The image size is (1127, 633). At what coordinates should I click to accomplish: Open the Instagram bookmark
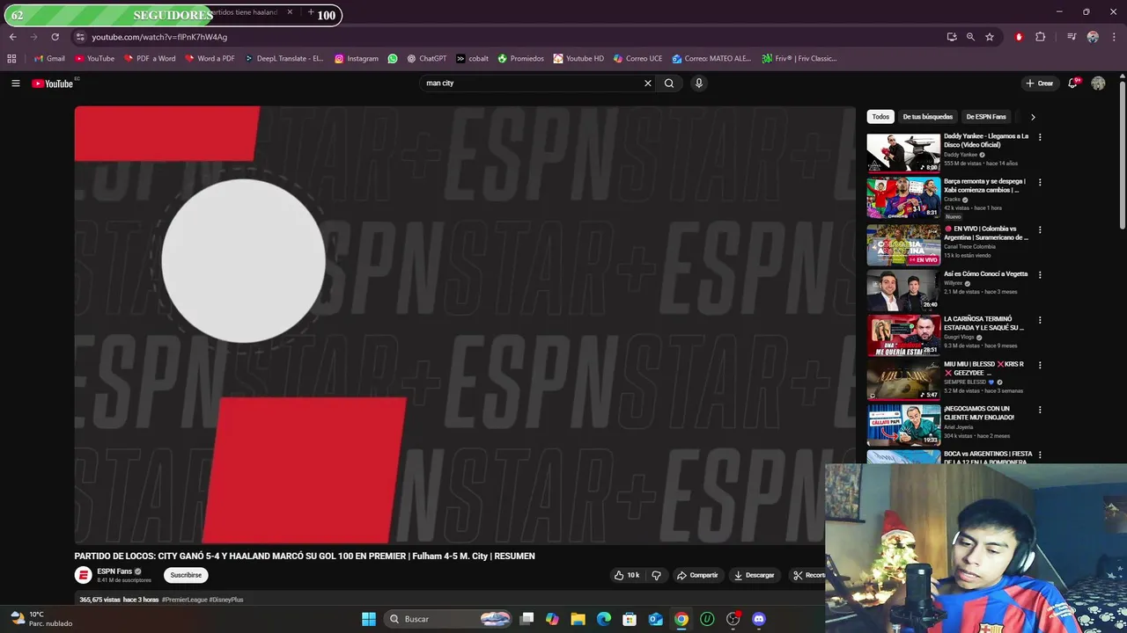click(x=357, y=59)
